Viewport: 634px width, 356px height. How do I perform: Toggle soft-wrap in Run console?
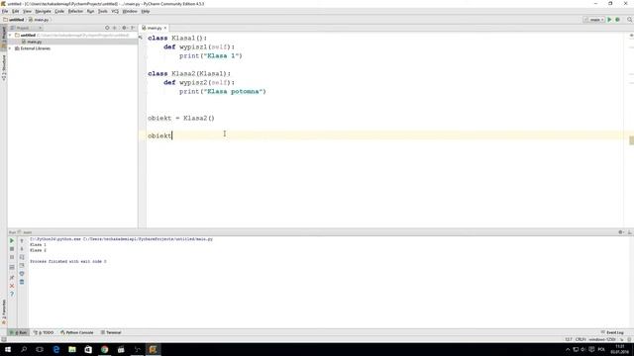click(x=22, y=257)
